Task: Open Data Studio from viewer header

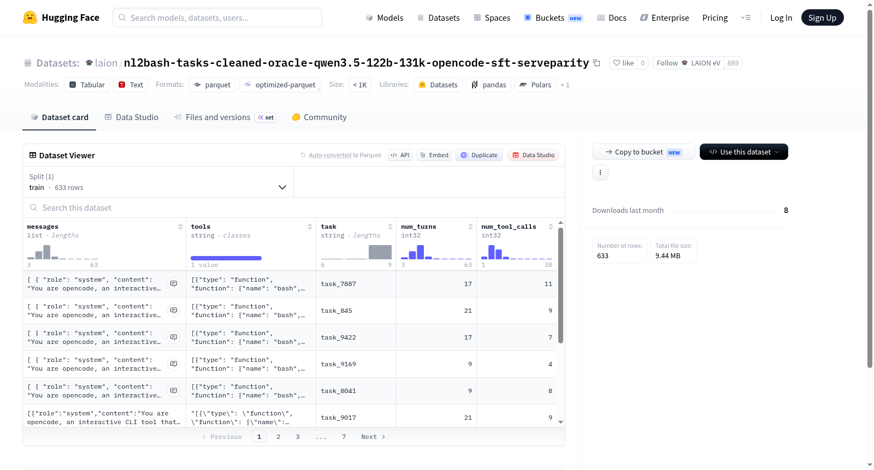Action: [x=533, y=155]
